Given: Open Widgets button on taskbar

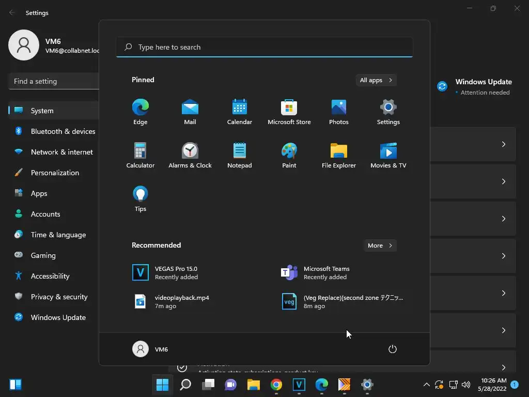Looking at the screenshot, I should pos(15,385).
